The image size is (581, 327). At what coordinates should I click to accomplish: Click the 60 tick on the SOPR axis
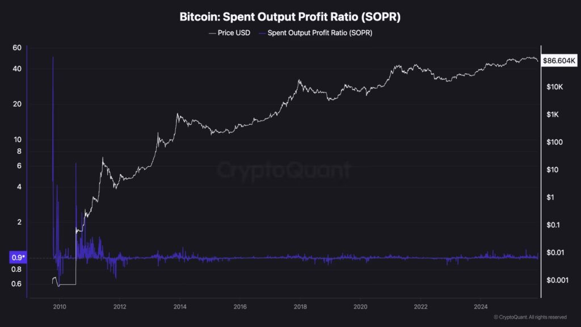pyautogui.click(x=17, y=48)
